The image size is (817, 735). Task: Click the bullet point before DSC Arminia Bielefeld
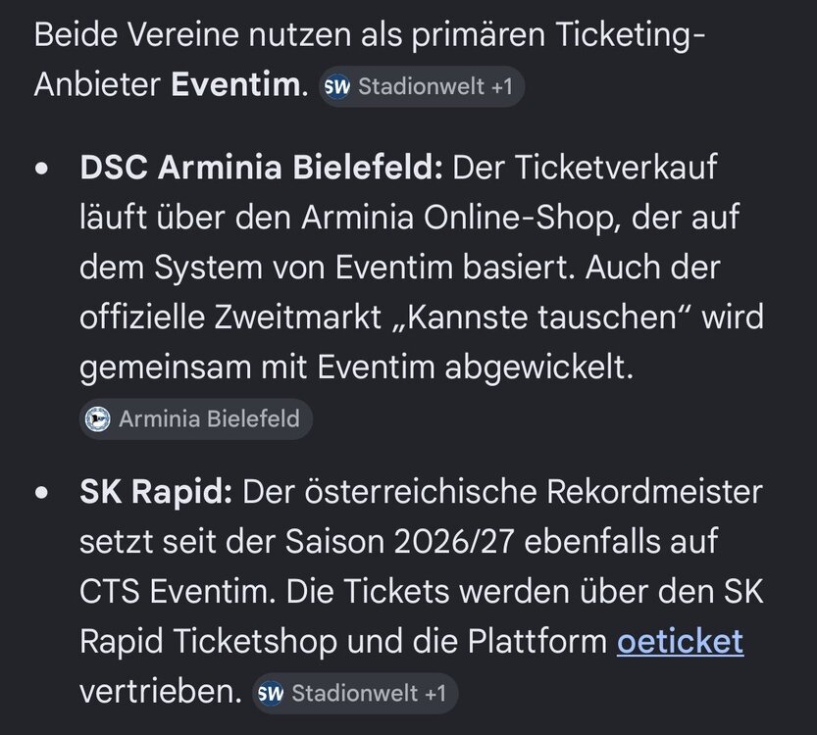pos(41,169)
